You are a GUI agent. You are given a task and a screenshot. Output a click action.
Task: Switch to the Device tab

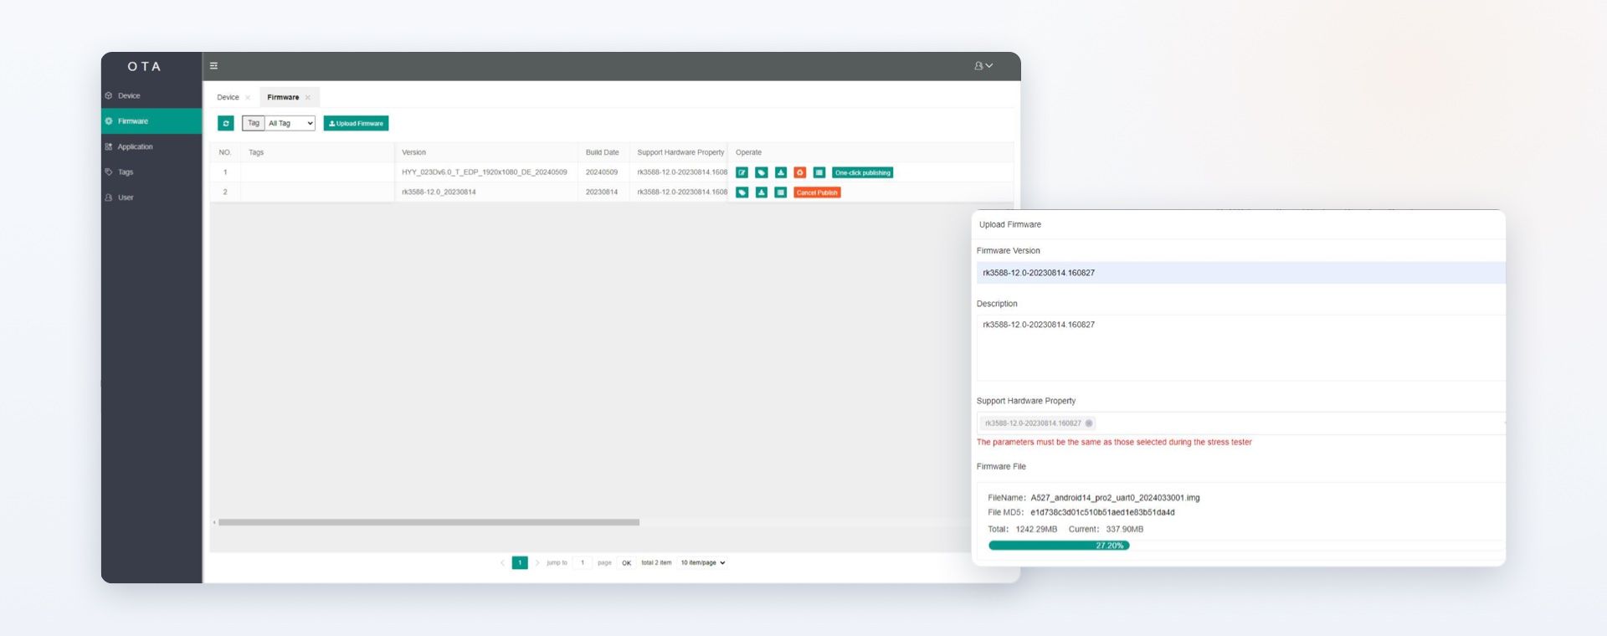[228, 97]
